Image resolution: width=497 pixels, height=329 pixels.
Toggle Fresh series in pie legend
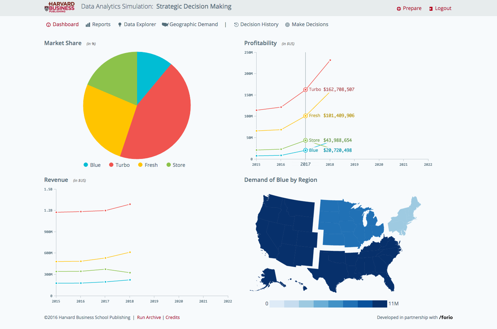(x=148, y=165)
